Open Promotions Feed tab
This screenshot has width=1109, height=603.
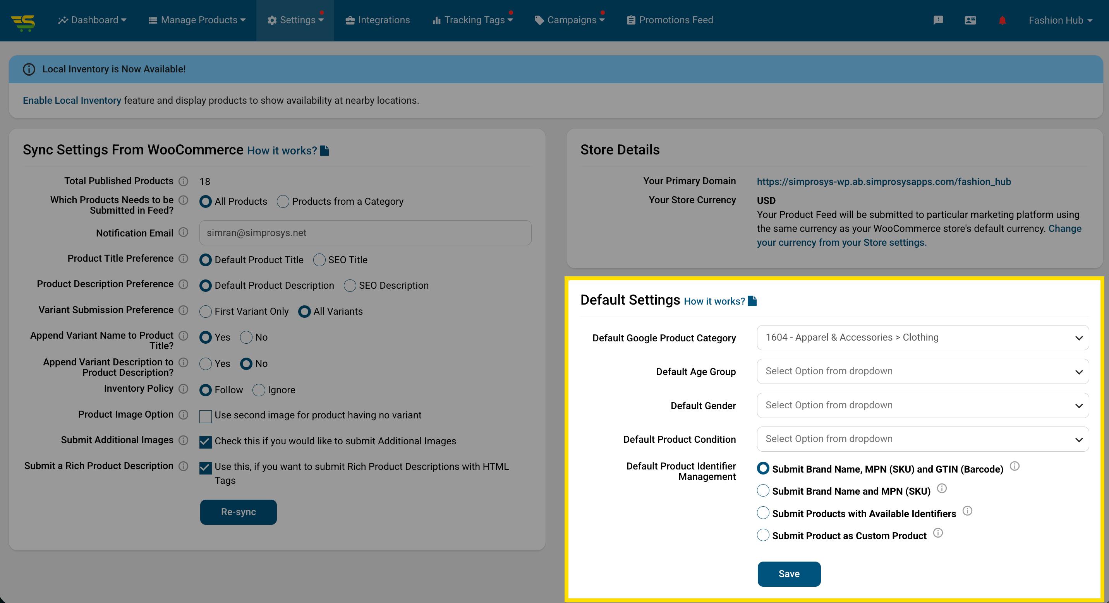coord(670,20)
